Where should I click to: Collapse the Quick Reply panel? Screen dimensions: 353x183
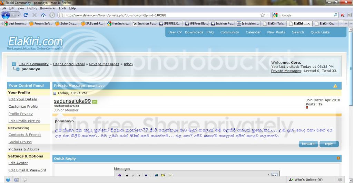pyautogui.click(x=338, y=158)
